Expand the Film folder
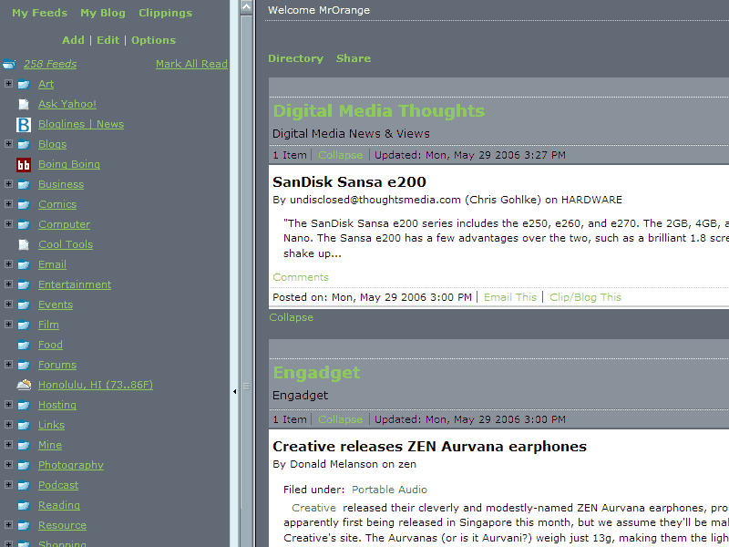 tap(8, 324)
